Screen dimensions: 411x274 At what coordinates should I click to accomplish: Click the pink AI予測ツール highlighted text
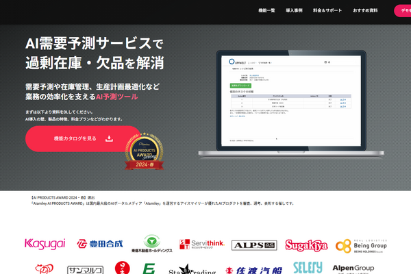point(116,97)
